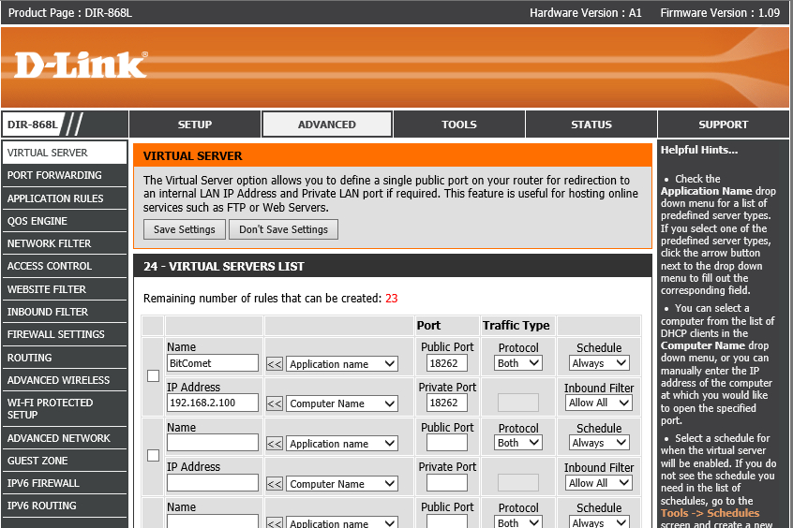Open the SUPPORT tab
Image resolution: width=793 pixels, height=528 pixels.
(x=724, y=125)
